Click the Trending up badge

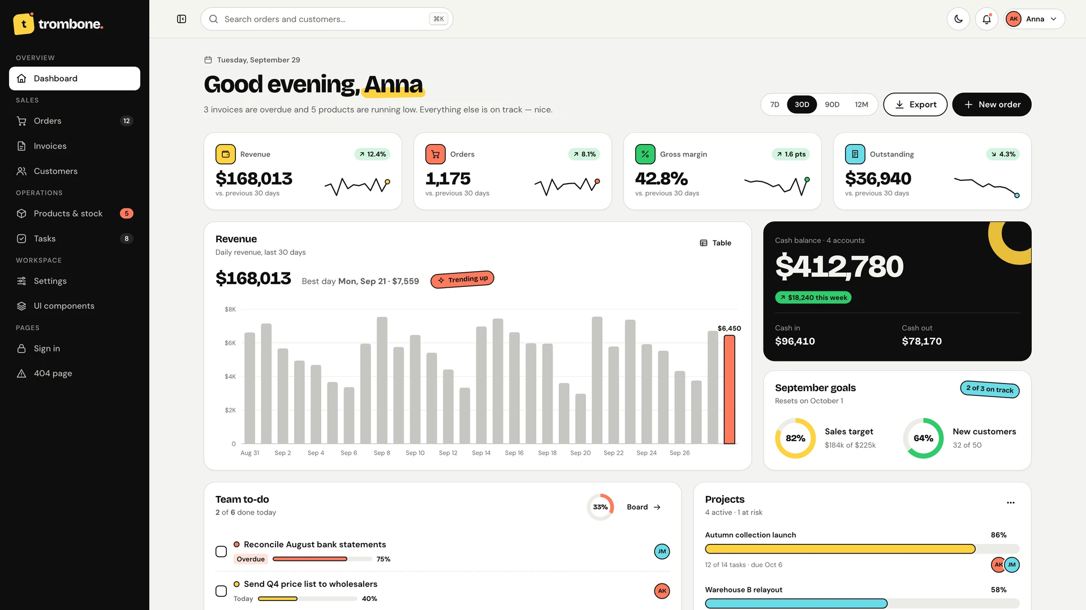tap(462, 280)
